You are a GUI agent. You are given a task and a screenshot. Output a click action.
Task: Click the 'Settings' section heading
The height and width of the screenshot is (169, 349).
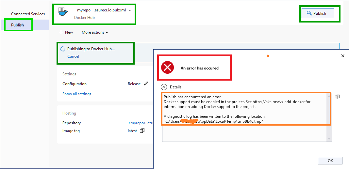tap(69, 74)
